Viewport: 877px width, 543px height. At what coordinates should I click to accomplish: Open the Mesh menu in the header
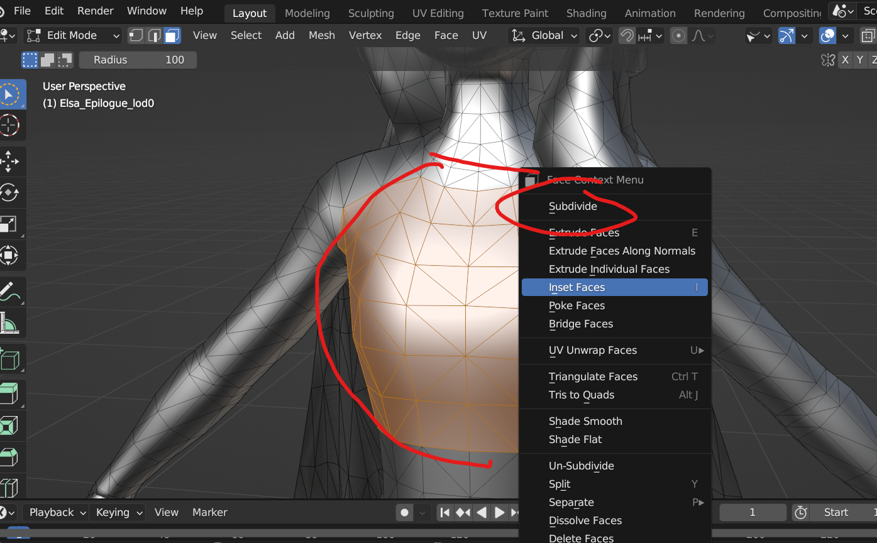322,35
